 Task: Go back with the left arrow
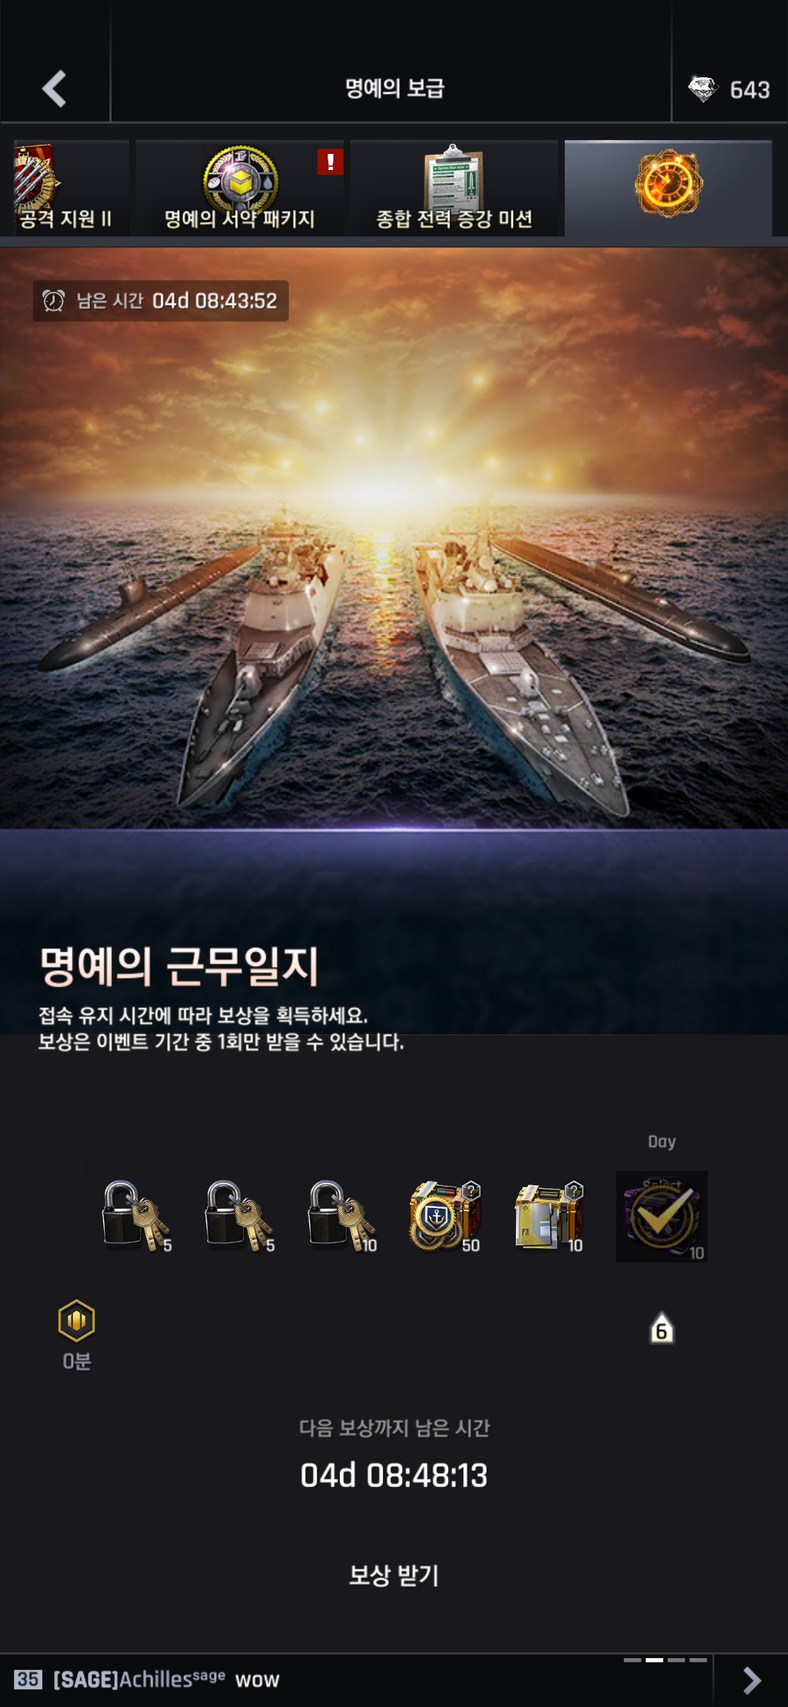(x=54, y=89)
